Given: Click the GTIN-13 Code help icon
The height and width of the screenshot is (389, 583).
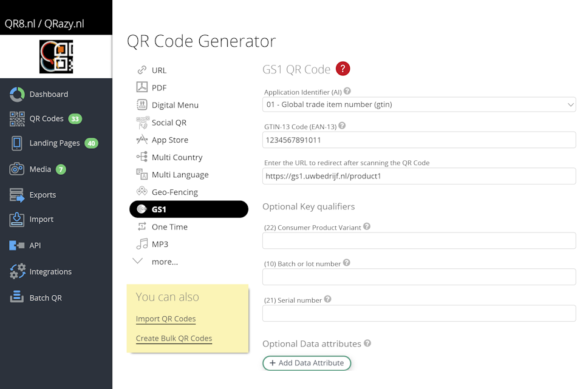Looking at the screenshot, I should pos(342,126).
